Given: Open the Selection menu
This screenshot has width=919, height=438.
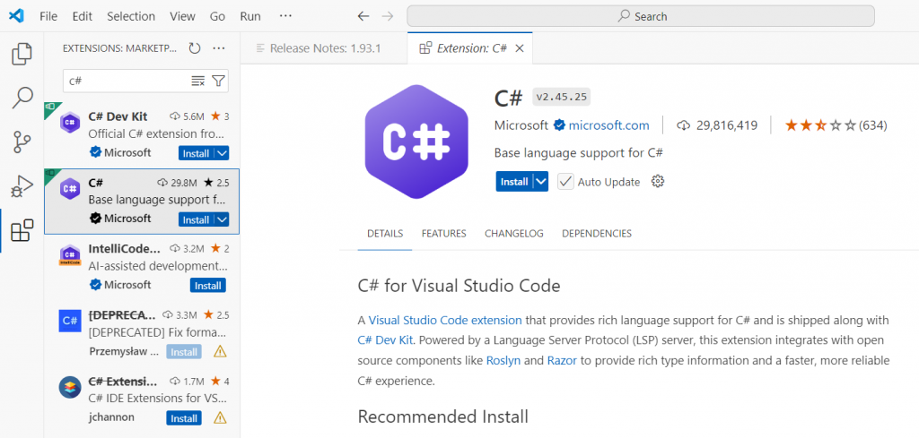Looking at the screenshot, I should tap(130, 16).
